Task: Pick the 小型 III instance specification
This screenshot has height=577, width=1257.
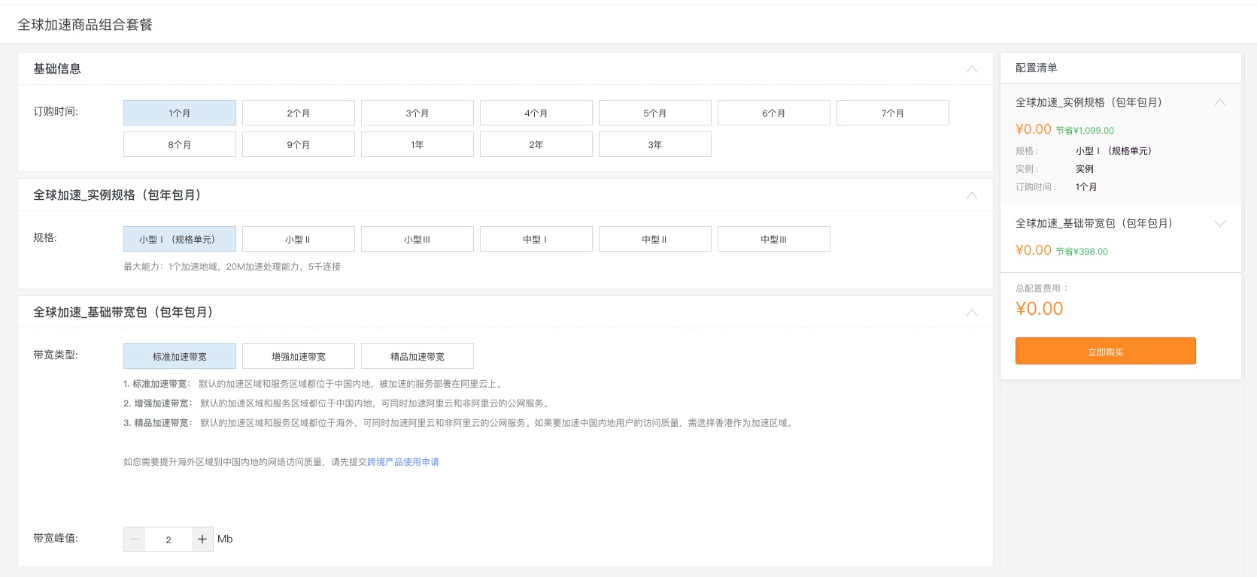Action: [x=417, y=240]
